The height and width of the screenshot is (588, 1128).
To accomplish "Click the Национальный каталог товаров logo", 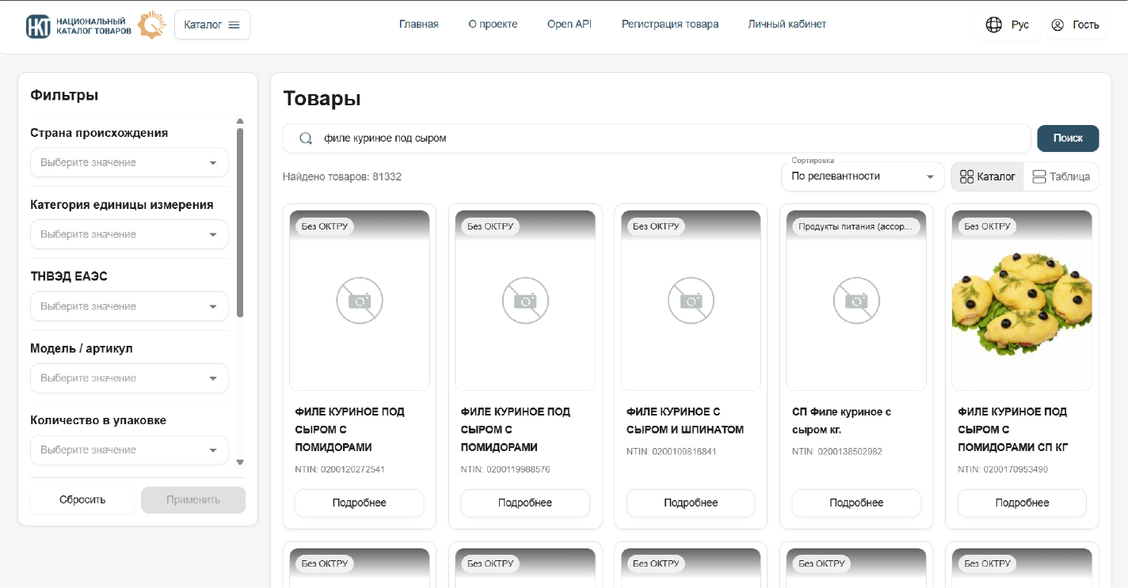I will click(x=95, y=25).
